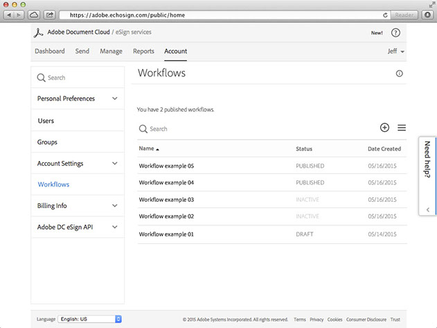The height and width of the screenshot is (328, 437).
Task: Click the workflows search field
Action: coord(208,129)
